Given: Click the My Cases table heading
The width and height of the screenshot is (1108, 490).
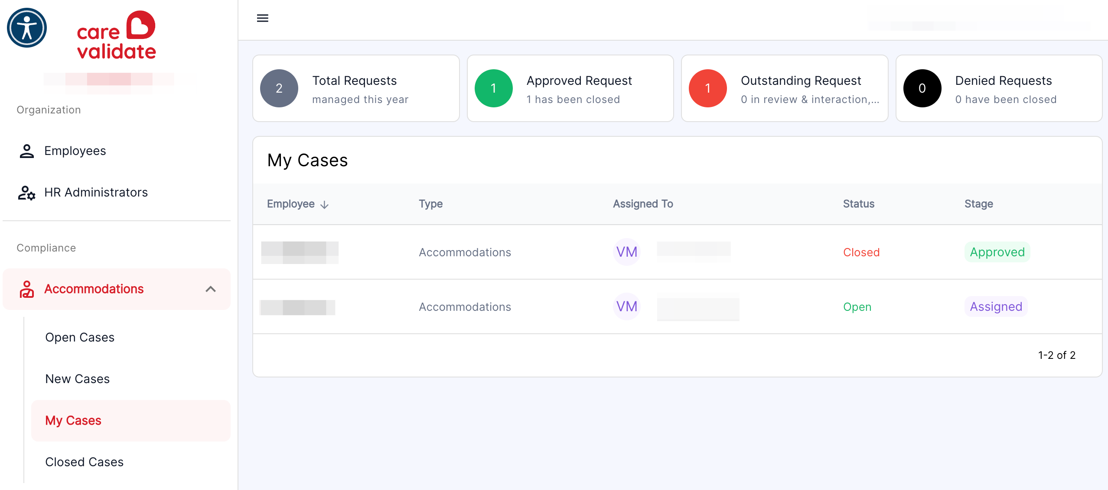Looking at the screenshot, I should pyautogui.click(x=307, y=161).
